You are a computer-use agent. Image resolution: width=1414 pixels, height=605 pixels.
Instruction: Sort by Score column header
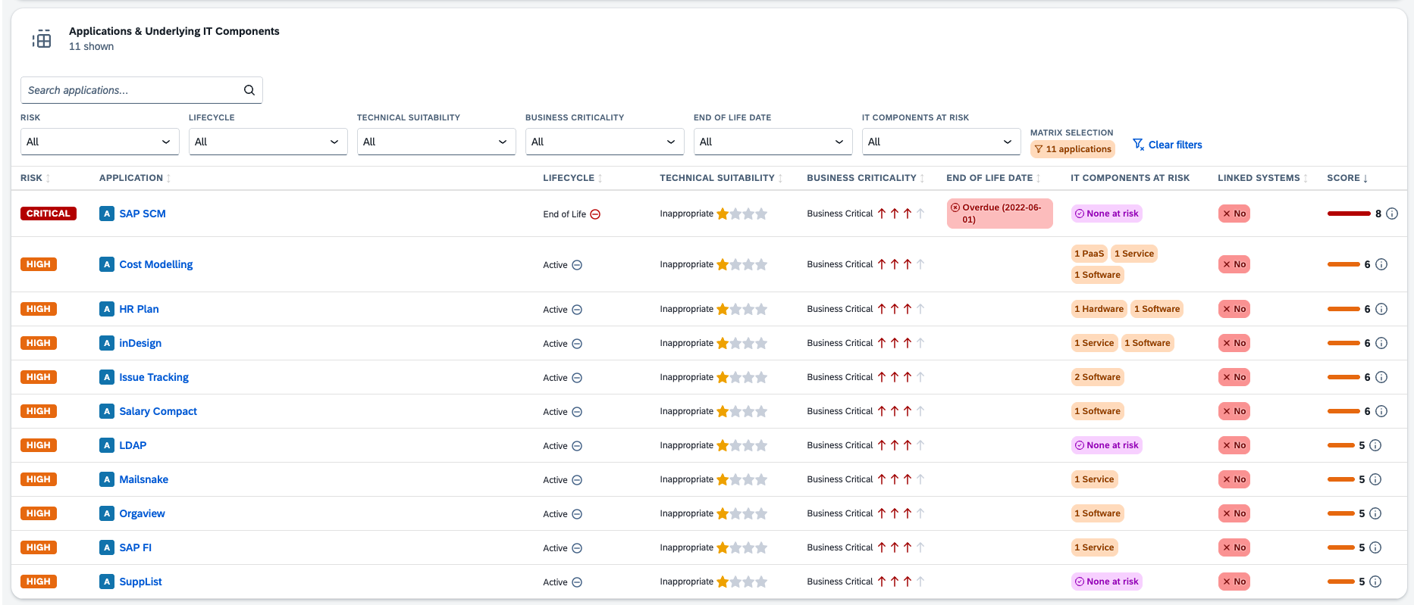(1347, 178)
